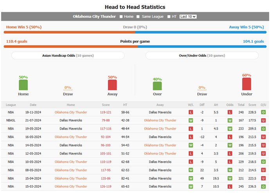Click the Odds win badge for 21-07-2024 game
Image resolution: width=270 pixels, height=193 pixels.
tap(230, 121)
